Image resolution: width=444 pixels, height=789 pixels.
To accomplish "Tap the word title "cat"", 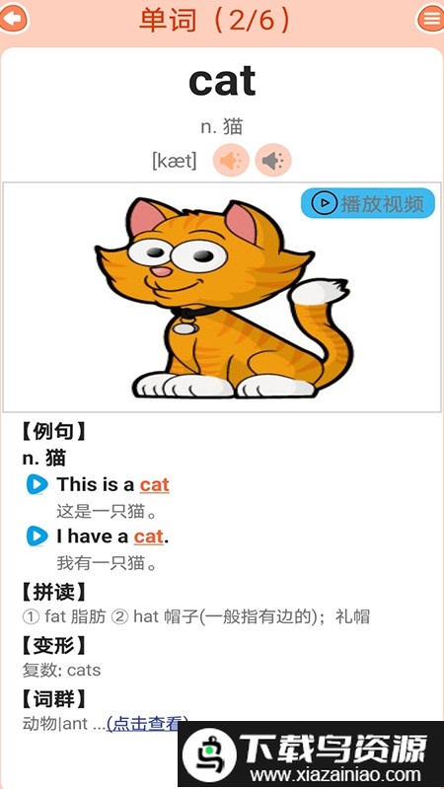I will (x=222, y=81).
